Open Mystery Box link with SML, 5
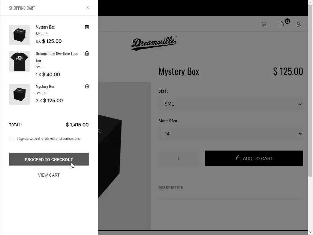 [x=45, y=86]
